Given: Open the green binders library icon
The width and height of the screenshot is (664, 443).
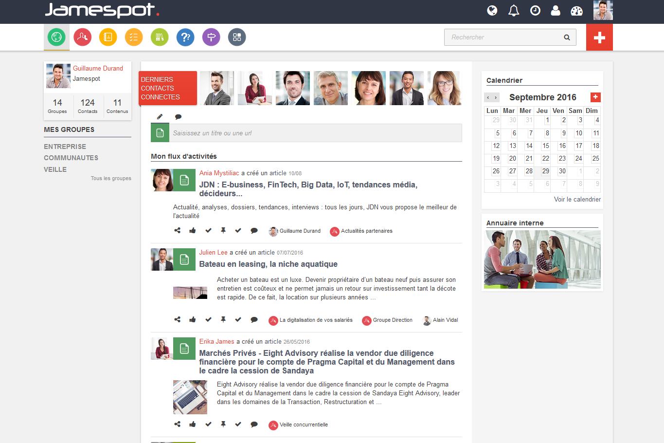Looking at the screenshot, I should [160, 37].
